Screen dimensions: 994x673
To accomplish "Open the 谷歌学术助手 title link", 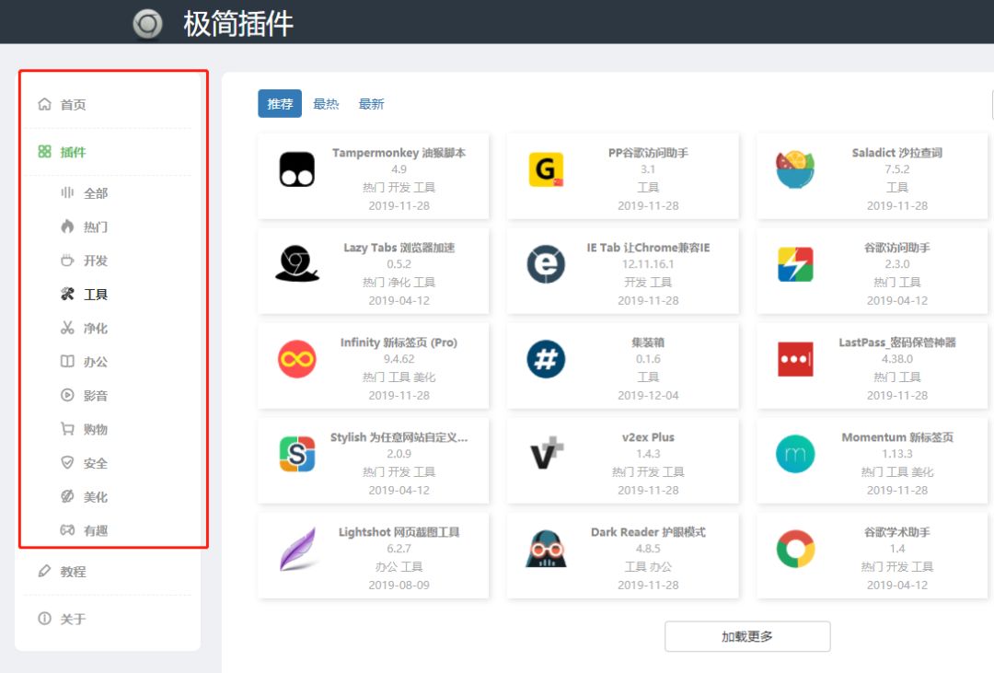I will [x=897, y=532].
